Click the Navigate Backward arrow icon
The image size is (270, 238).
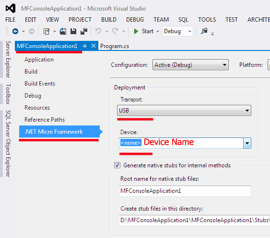[x=15, y=31]
